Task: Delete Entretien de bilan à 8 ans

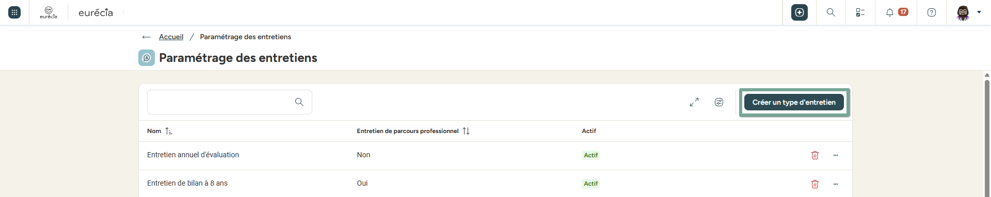Action: point(815,184)
